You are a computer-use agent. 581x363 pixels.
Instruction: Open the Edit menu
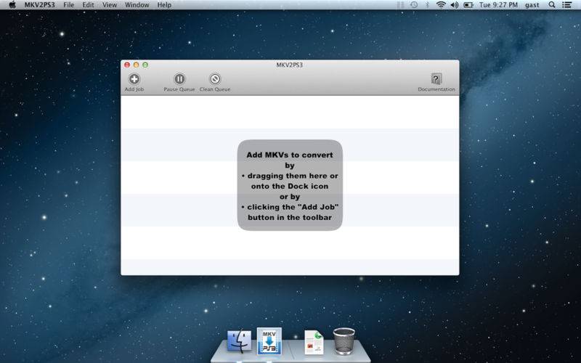click(88, 5)
